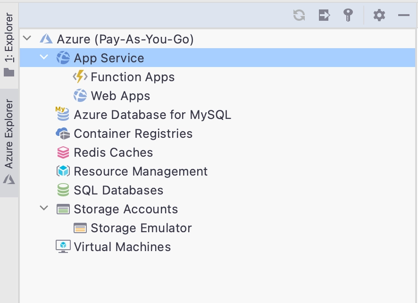
Task: Select the Azure Explorer side tab
Action: click(9, 143)
